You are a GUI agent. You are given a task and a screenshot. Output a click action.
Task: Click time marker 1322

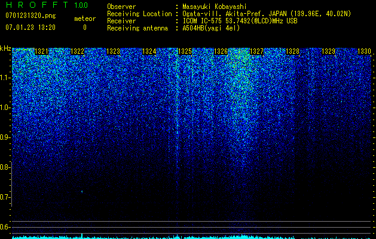78,51
